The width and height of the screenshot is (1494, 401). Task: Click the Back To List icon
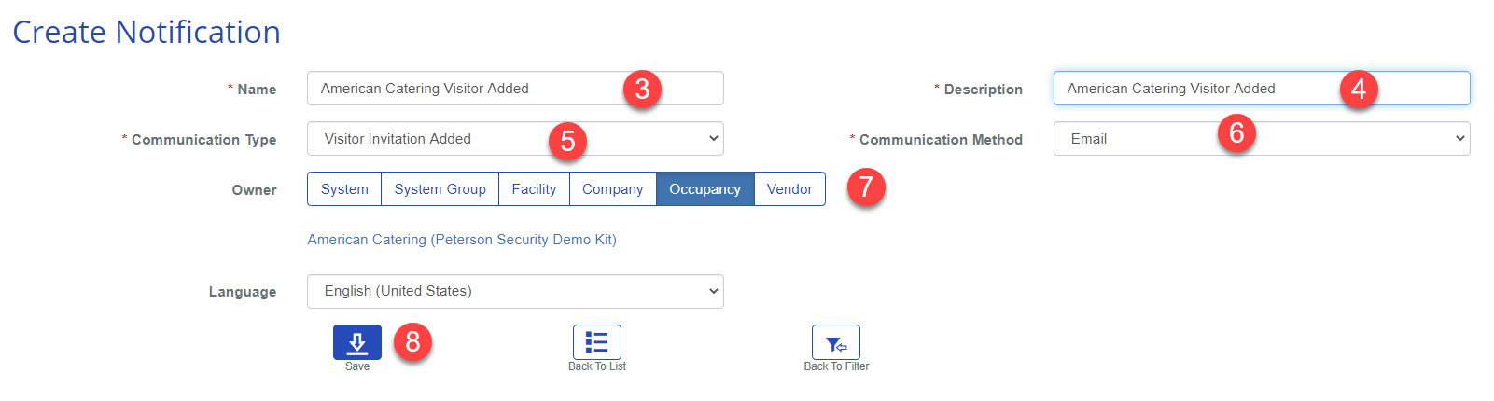pos(596,342)
